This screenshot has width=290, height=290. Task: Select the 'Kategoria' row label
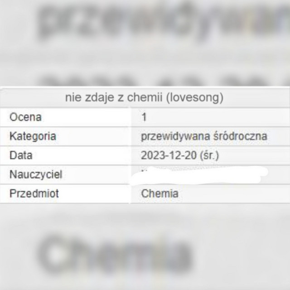33,136
